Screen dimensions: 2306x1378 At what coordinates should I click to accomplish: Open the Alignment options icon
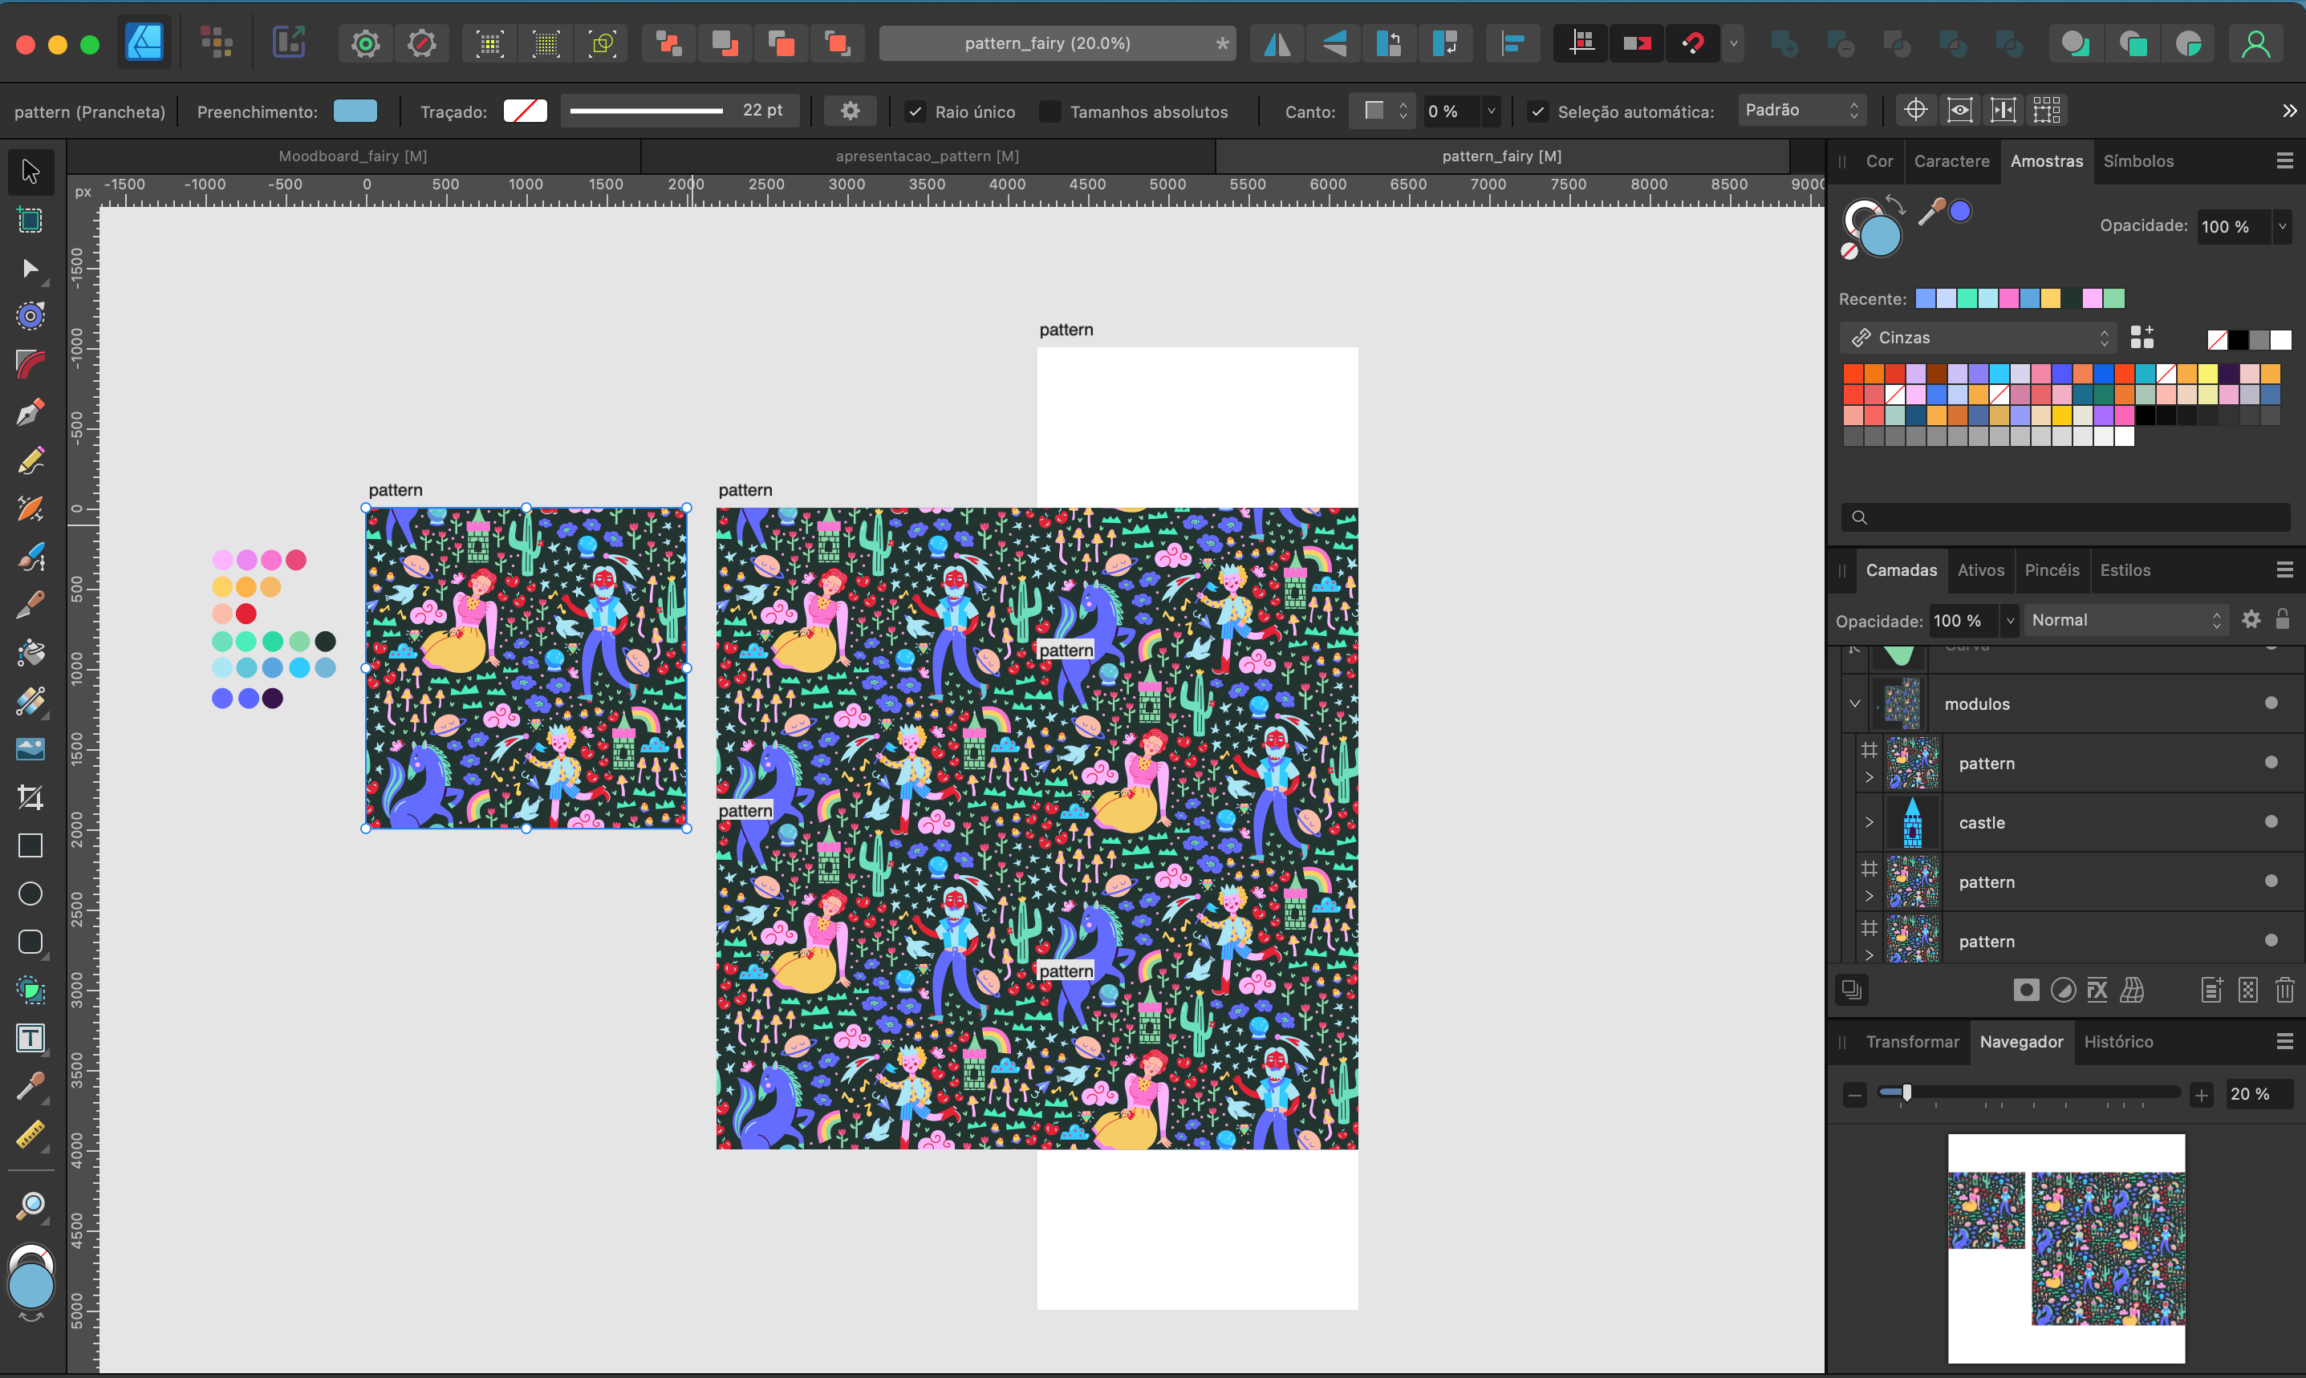pos(1513,43)
